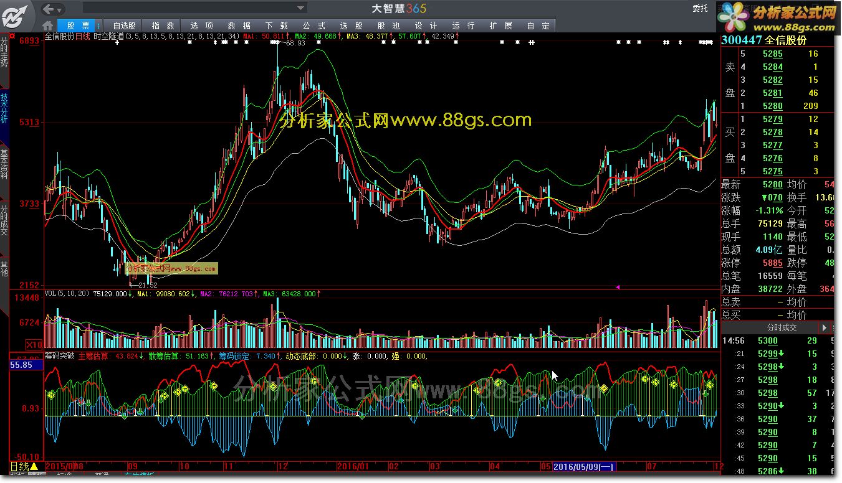Click buy-3 price 5277
The image size is (842, 483).
click(773, 146)
